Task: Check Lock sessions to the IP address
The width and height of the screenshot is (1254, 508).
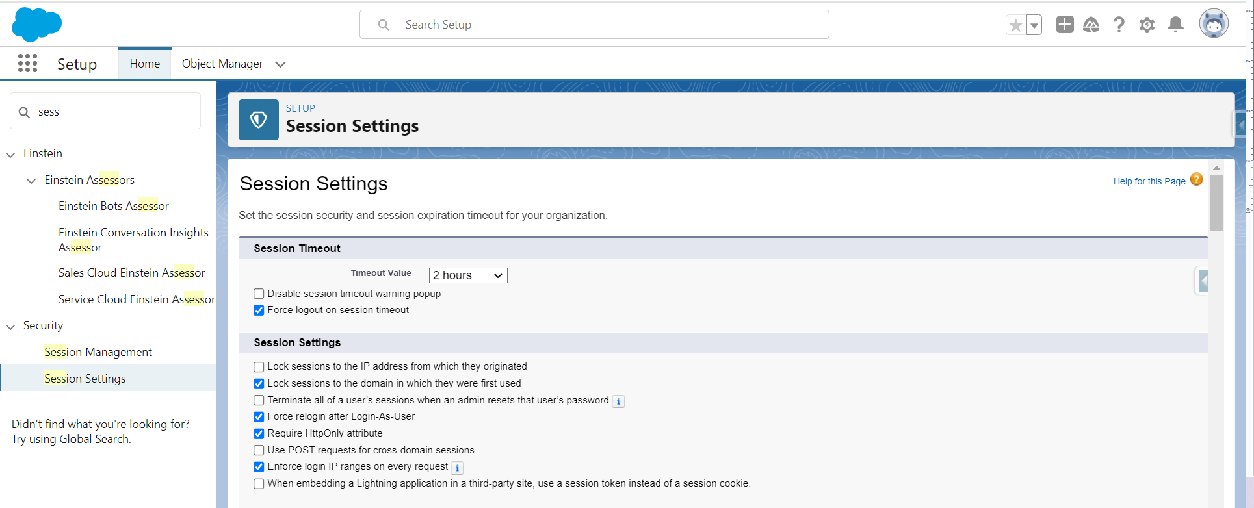Action: tap(259, 367)
